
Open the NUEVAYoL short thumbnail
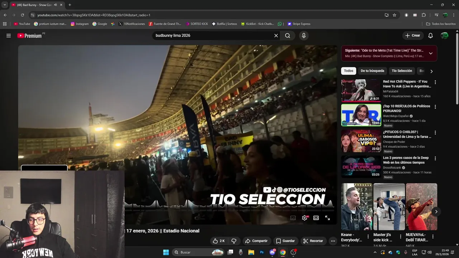(x=421, y=207)
